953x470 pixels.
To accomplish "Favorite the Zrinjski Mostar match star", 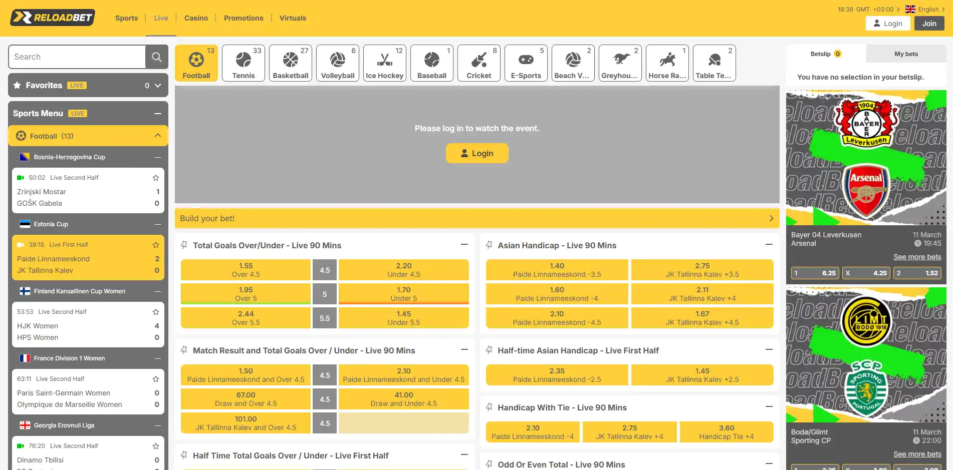I will (156, 178).
